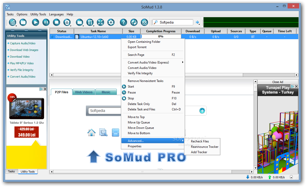This screenshot has height=187, width=306.
Task: Click the new web download globe icon
Action: tap(13, 22)
